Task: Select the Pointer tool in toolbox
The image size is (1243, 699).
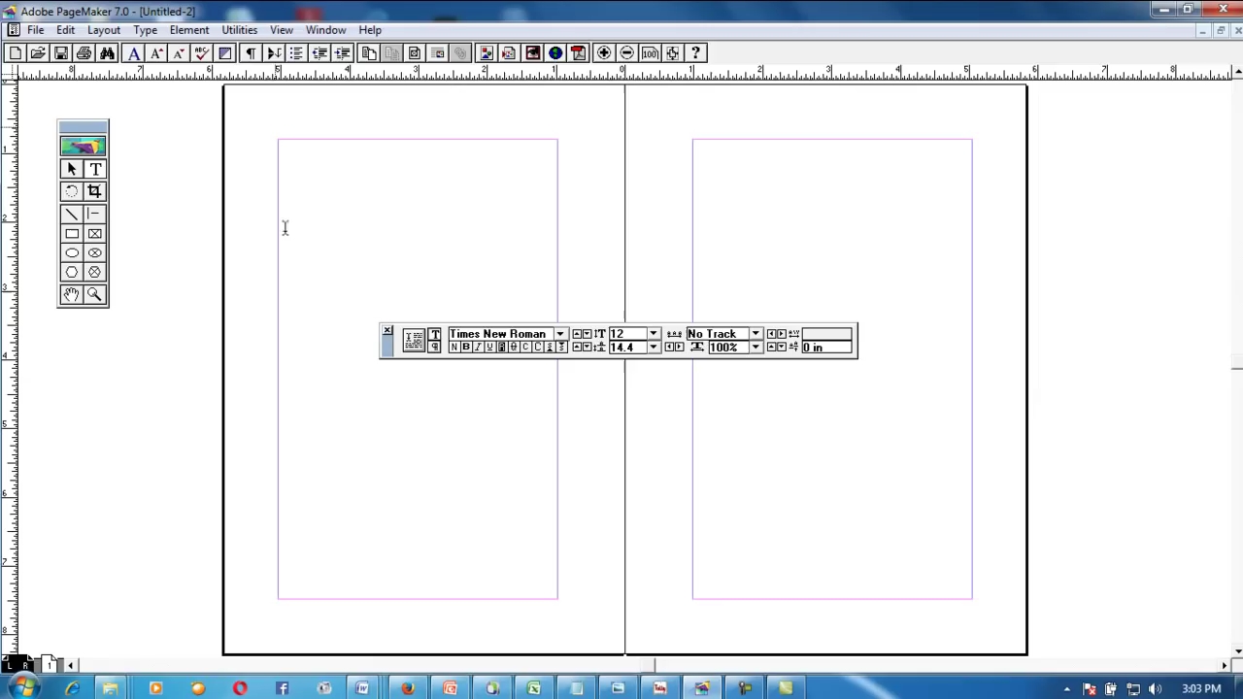Action: (x=71, y=169)
